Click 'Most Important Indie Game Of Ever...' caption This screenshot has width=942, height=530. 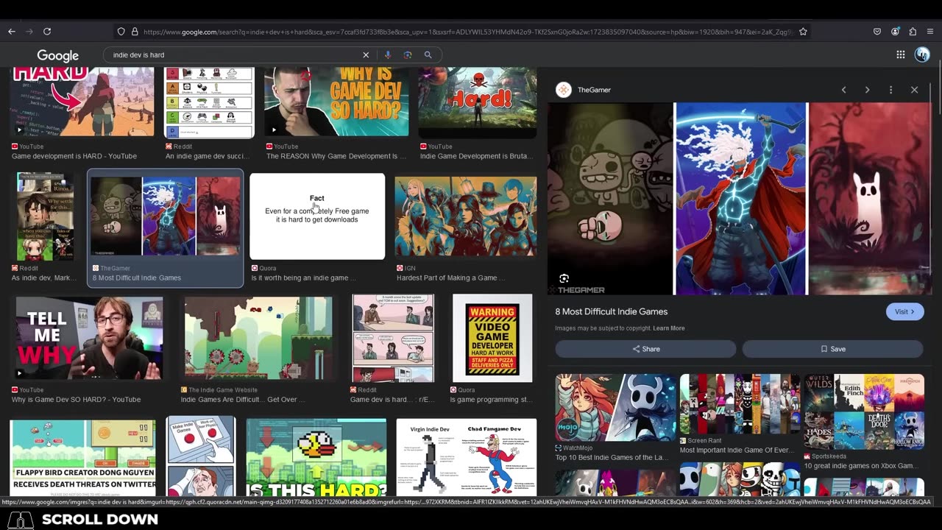click(x=736, y=450)
